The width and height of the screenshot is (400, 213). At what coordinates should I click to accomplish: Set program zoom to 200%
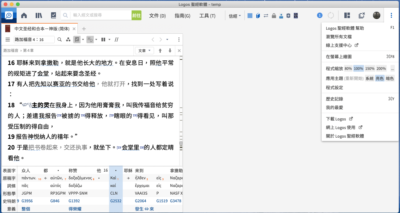coord(381,69)
